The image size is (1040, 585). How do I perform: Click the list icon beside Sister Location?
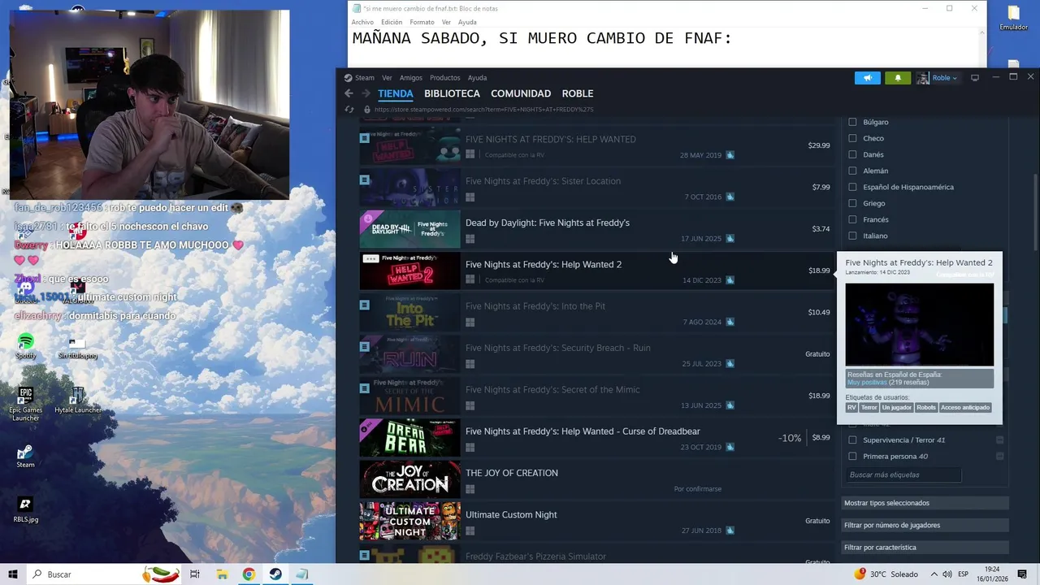(364, 180)
